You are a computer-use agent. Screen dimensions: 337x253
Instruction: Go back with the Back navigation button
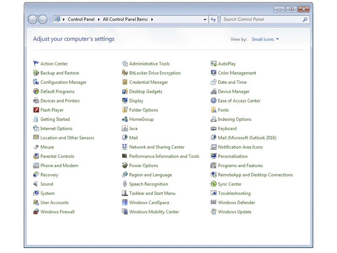pos(33,19)
